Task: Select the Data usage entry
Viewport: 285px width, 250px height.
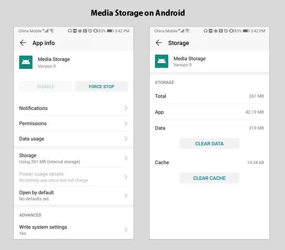Action: click(x=74, y=139)
